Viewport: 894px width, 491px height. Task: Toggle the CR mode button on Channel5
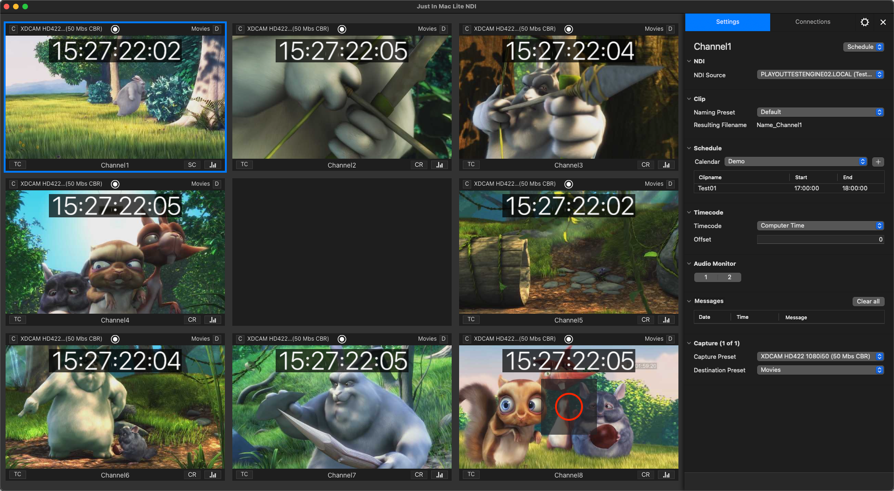[x=645, y=320]
